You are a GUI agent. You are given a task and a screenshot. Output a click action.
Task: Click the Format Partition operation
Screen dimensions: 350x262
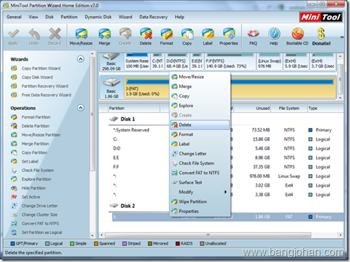36,117
